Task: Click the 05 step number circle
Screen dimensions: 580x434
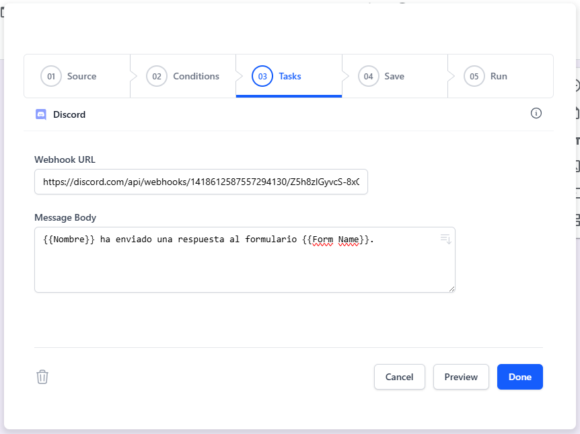Action: pyautogui.click(x=473, y=76)
